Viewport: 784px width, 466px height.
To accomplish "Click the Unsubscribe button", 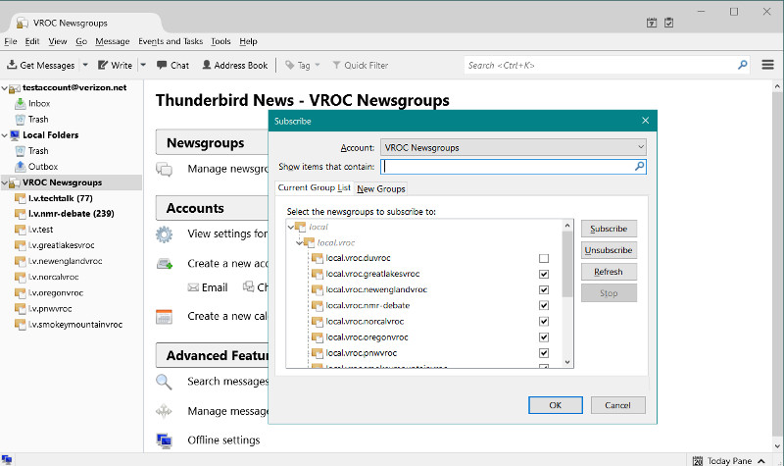I will tap(609, 250).
